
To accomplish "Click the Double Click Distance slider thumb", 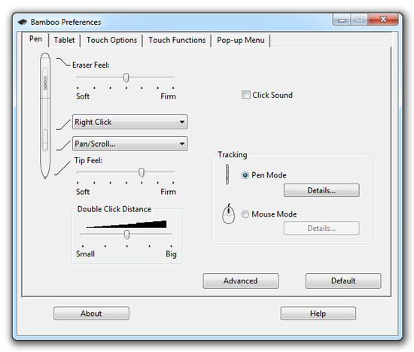I will (x=126, y=235).
